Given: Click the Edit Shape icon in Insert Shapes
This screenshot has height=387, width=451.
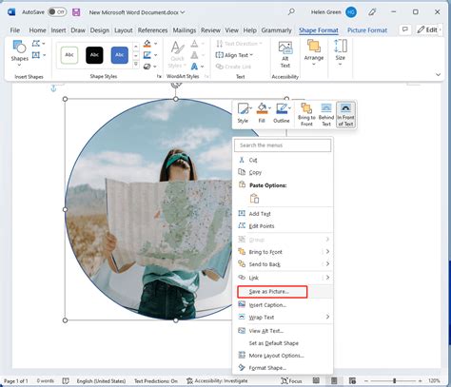Looking at the screenshot, I should tap(36, 44).
